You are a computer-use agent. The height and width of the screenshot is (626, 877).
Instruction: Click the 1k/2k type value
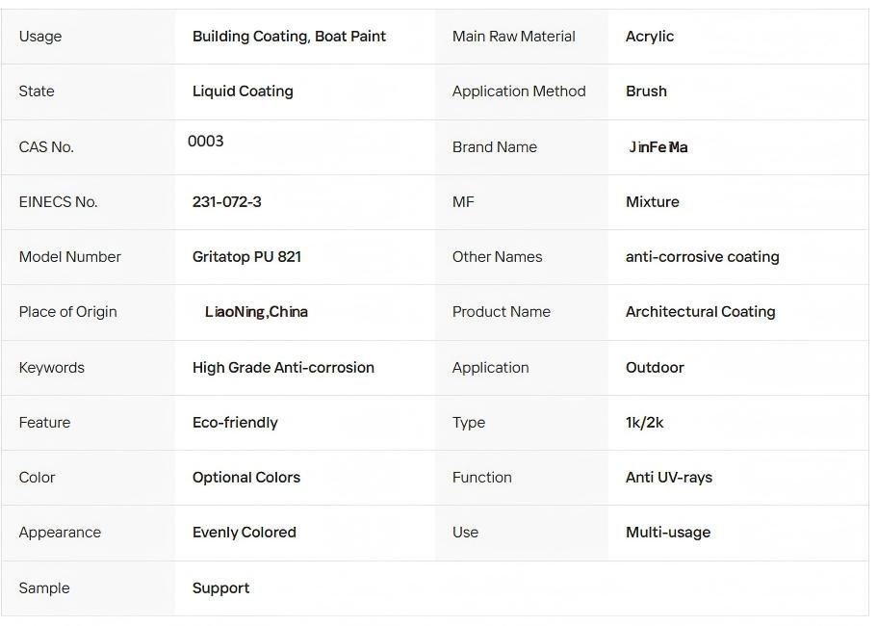645,423
